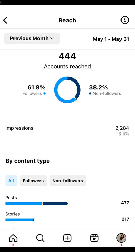Click the Impressions row
Image resolution: width=135 pixels, height=252 pixels.
67,131
